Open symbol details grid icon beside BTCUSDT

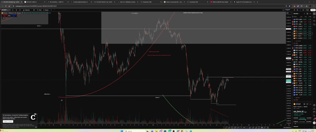click(x=304, y=104)
